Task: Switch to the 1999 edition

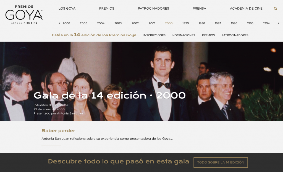Action: 185,23
